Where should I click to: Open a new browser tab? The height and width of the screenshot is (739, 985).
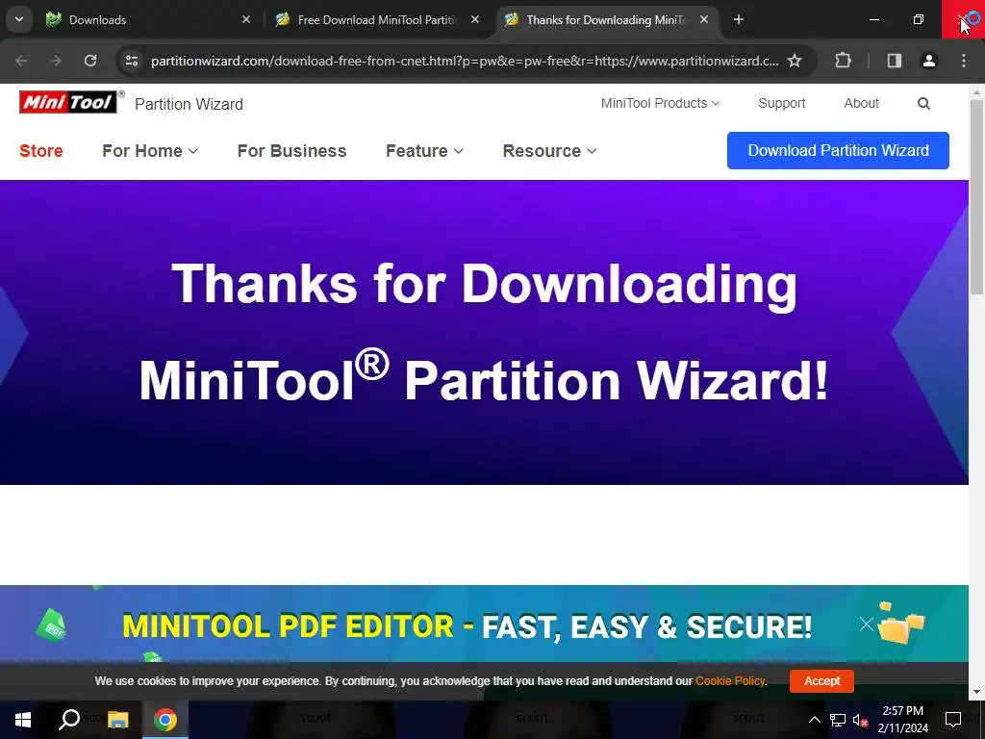739,20
